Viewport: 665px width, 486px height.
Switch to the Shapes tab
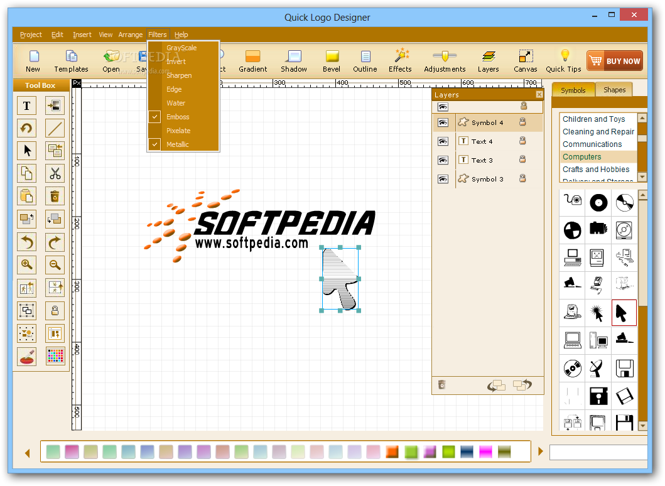pyautogui.click(x=614, y=90)
